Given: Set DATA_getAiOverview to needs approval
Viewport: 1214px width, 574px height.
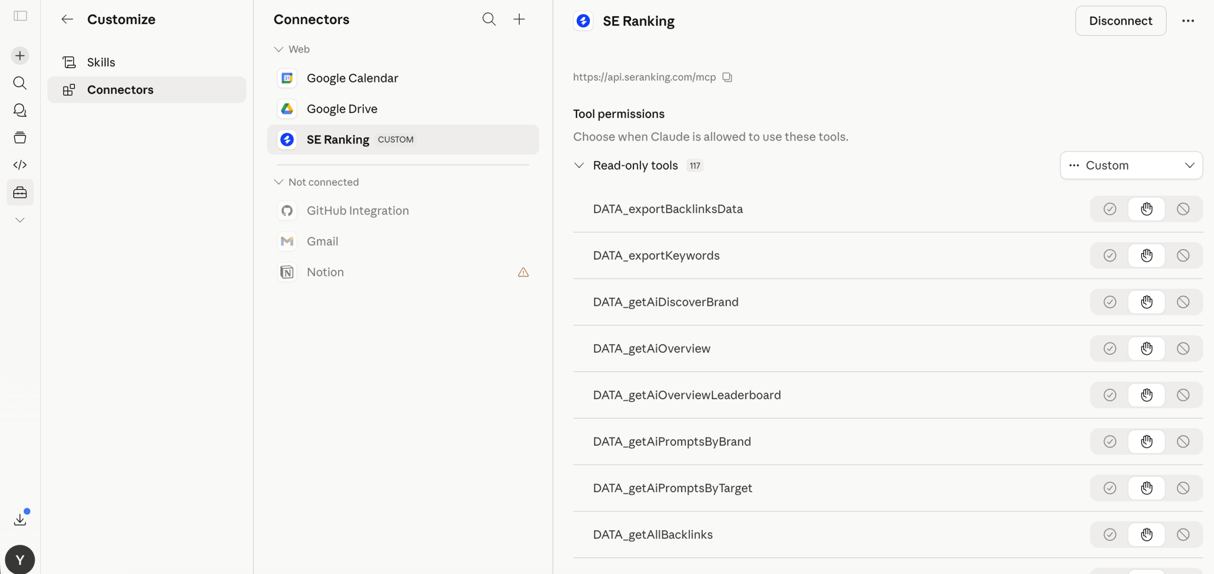Looking at the screenshot, I should [1146, 349].
